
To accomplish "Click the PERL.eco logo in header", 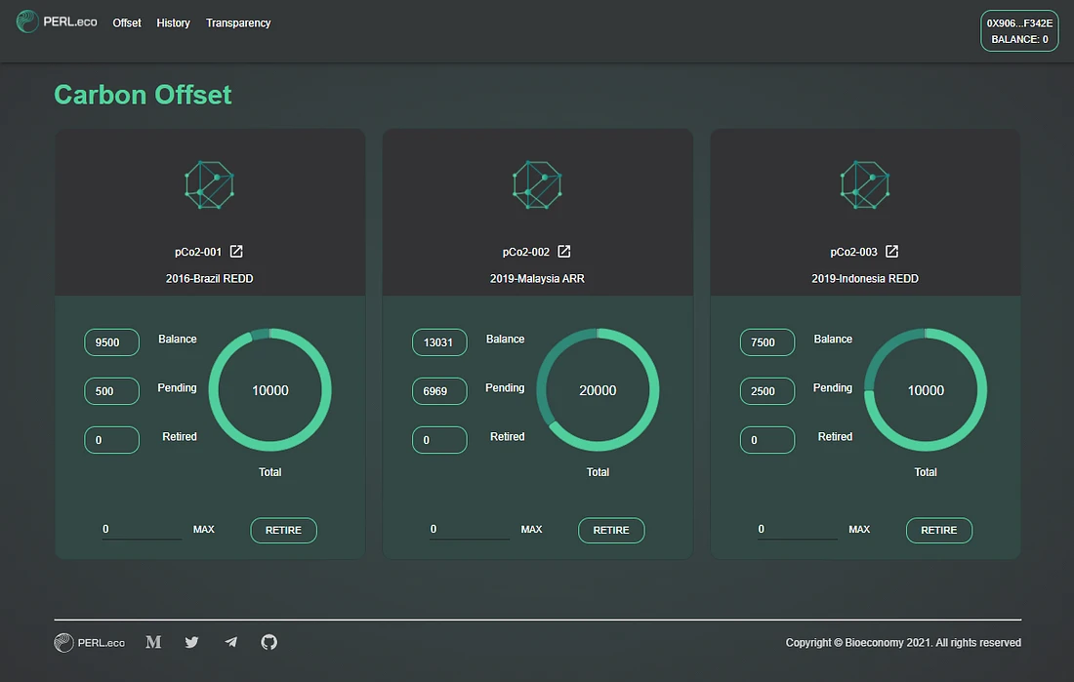I will pos(57,21).
